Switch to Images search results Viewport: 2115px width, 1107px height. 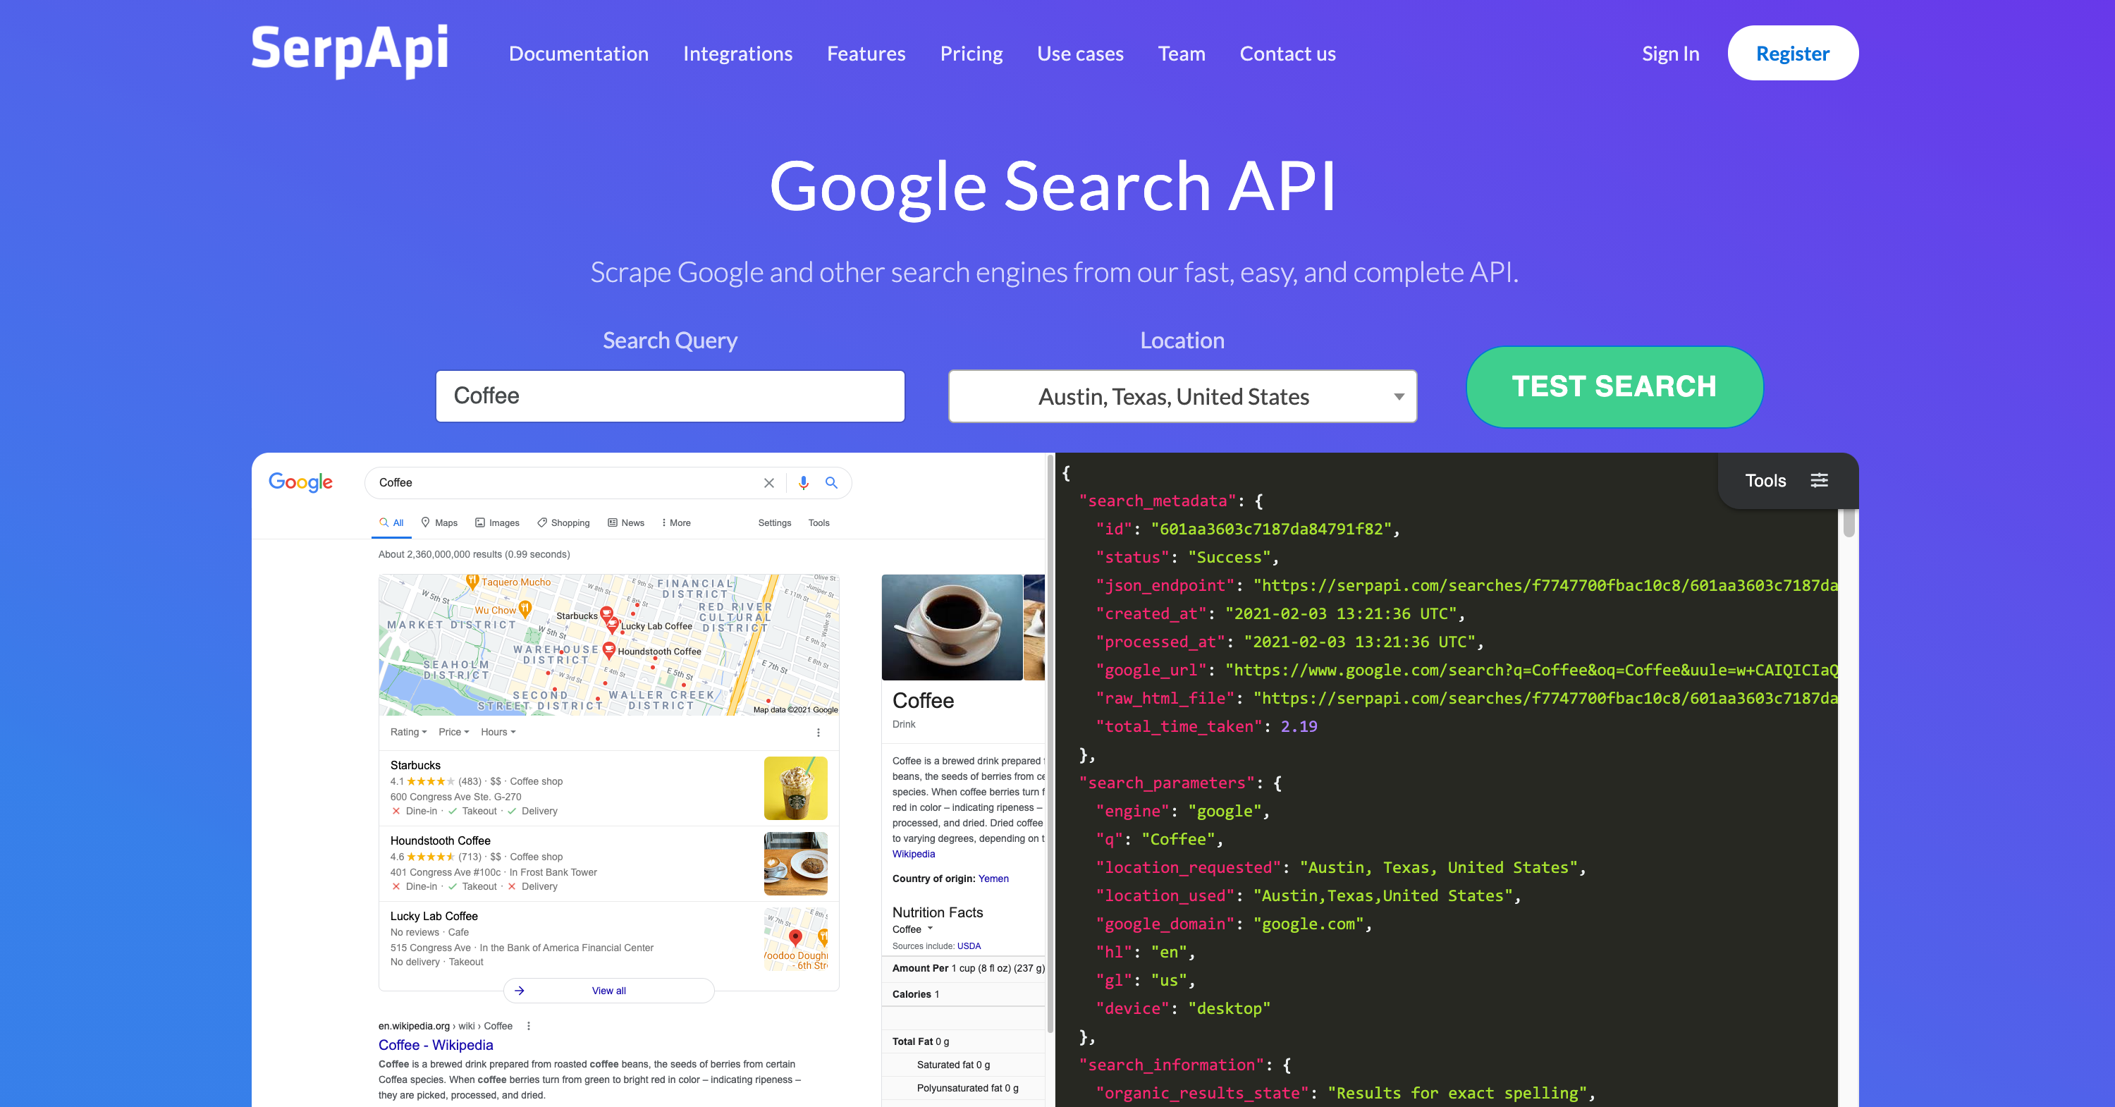(x=497, y=522)
